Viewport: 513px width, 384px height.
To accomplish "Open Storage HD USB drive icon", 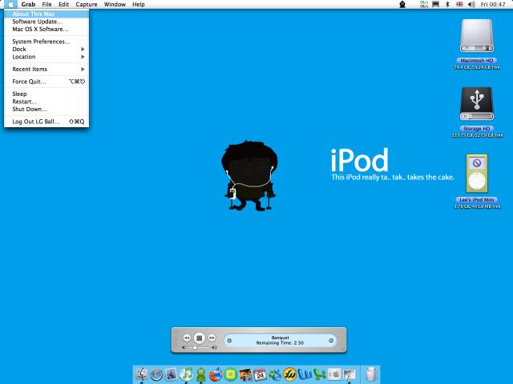I will click(x=477, y=104).
